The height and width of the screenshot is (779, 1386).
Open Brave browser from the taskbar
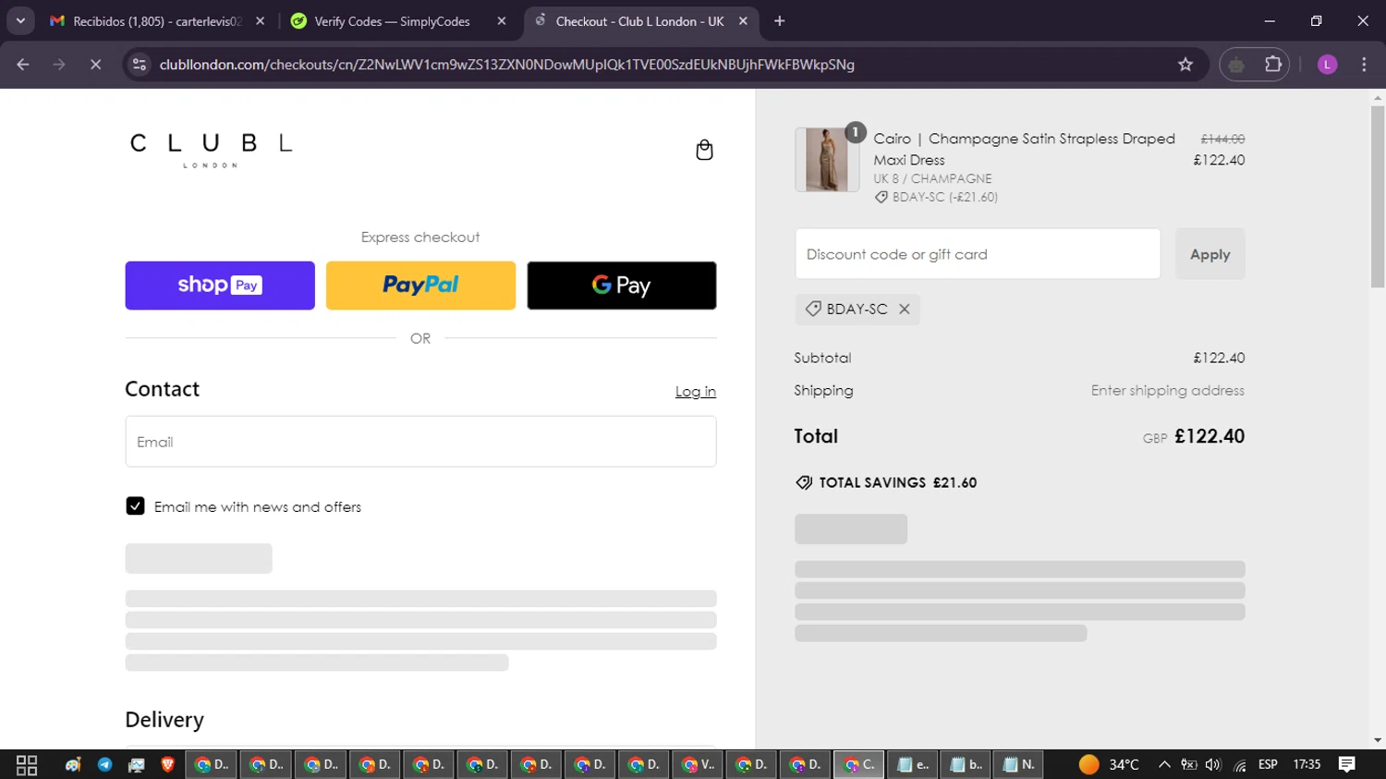tap(168, 765)
